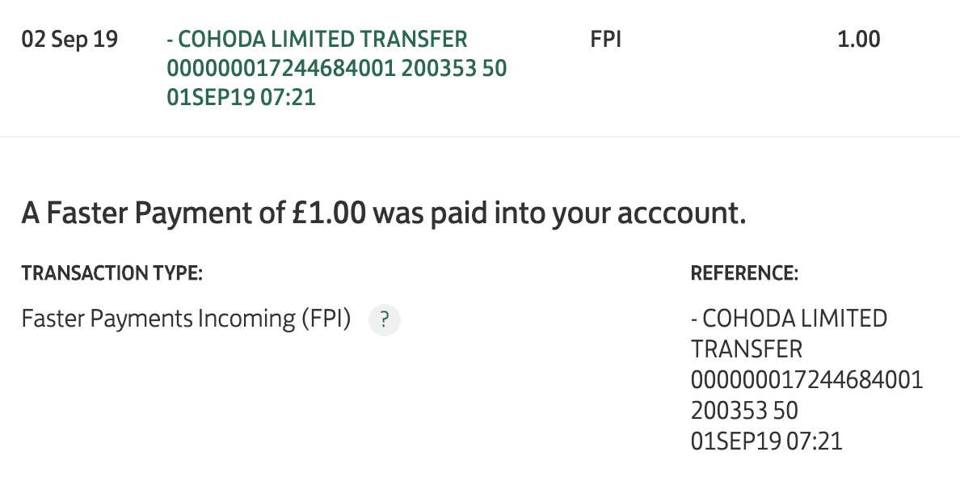Click '01SEP19 07:21' under Reference

click(x=766, y=441)
